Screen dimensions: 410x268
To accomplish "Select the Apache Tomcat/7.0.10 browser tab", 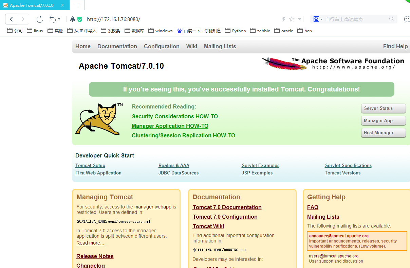I will pos(32,5).
